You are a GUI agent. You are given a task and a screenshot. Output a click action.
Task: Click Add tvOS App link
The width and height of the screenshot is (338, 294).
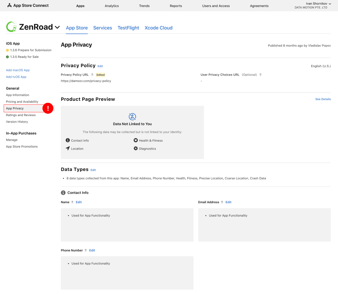point(16,77)
